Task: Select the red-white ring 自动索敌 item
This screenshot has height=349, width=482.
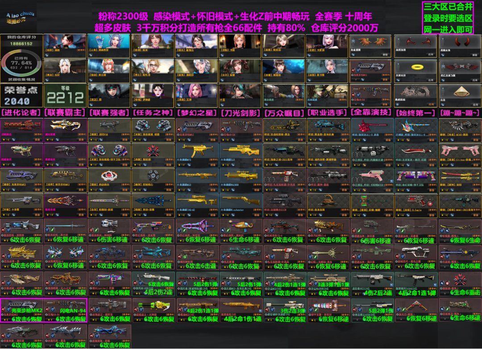Action: 109,180
